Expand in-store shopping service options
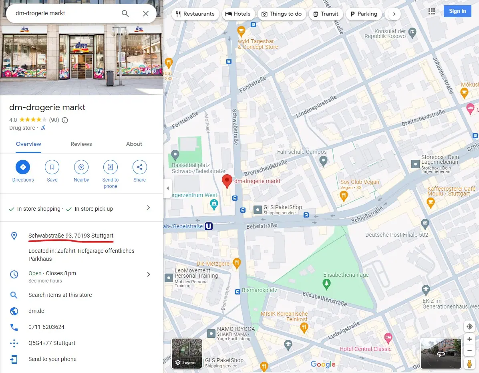Screen dimensions: 479x373 (x=148, y=208)
